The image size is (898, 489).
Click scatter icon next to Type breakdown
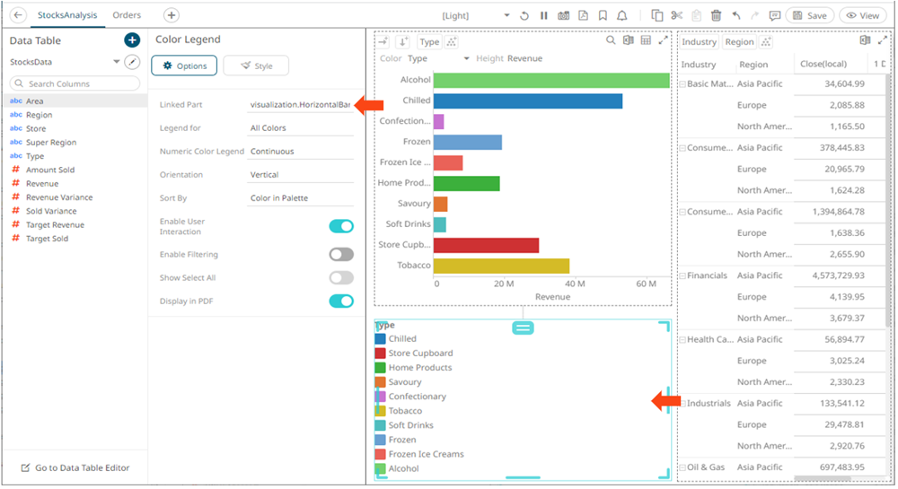452,42
